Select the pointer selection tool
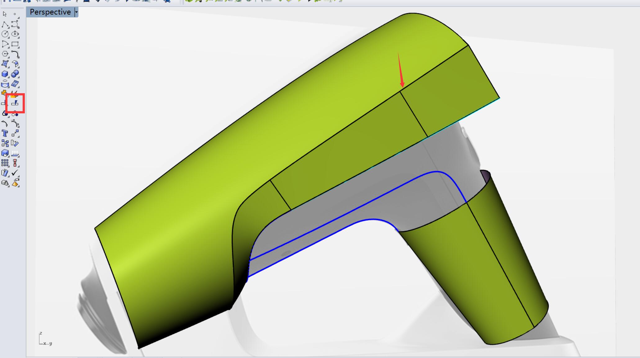The image size is (640, 358). point(5,14)
